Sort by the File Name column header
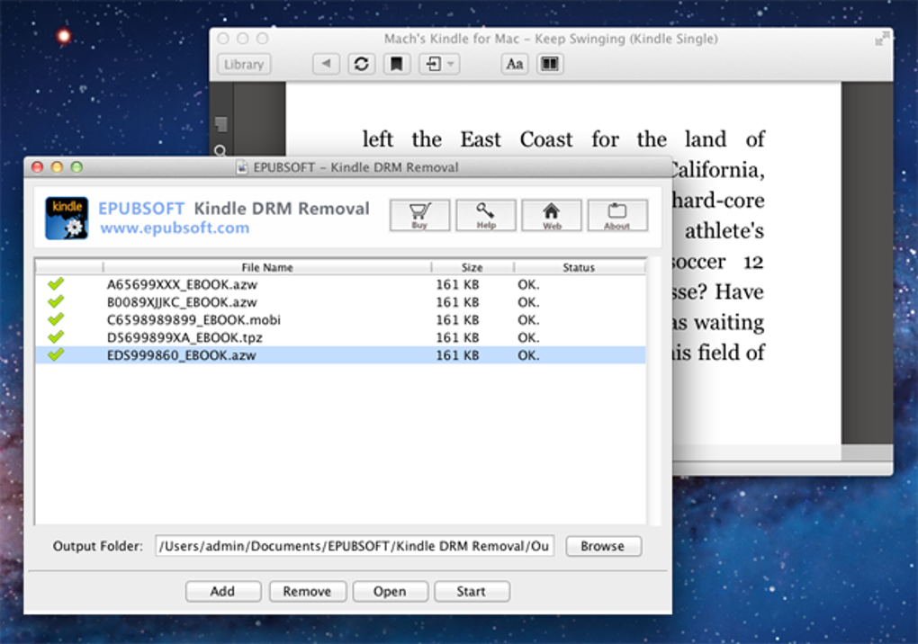918x644 pixels. (266, 267)
